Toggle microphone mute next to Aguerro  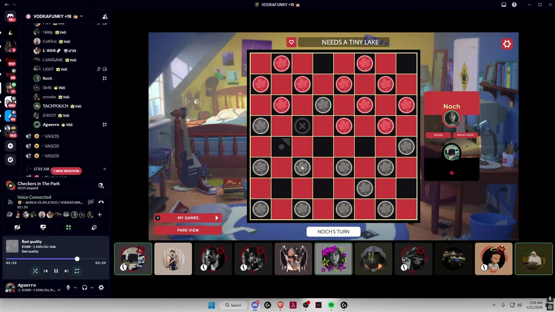[68, 287]
